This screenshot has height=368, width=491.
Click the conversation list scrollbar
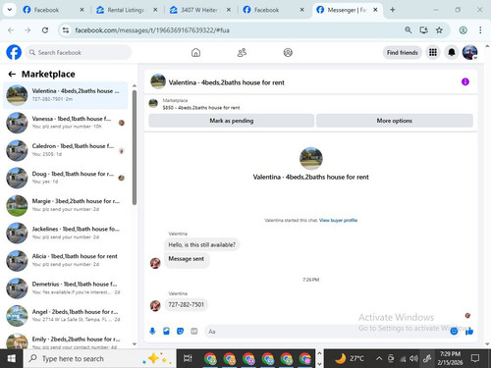click(x=135, y=147)
